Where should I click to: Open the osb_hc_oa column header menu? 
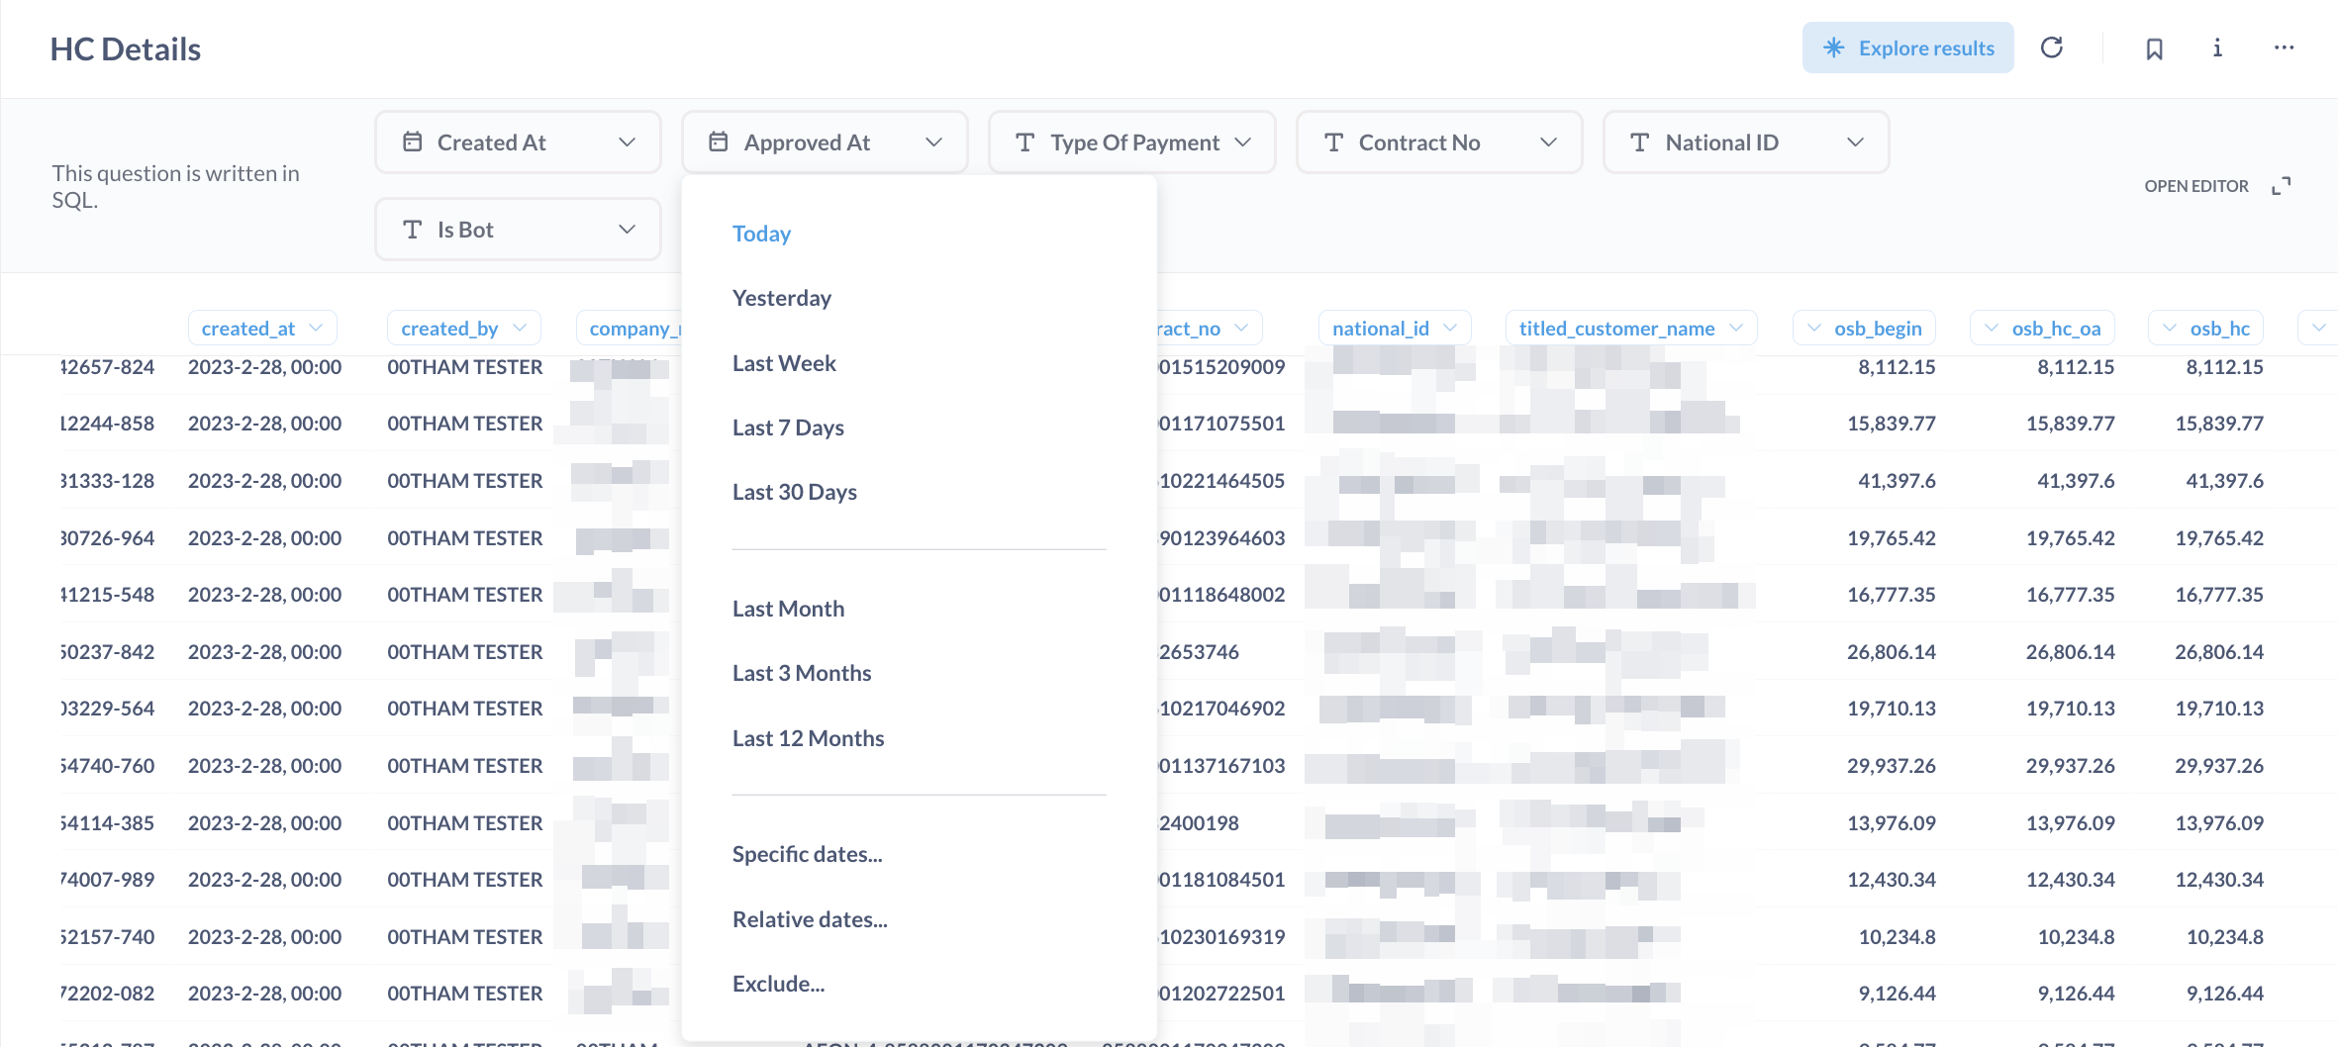pos(2042,329)
